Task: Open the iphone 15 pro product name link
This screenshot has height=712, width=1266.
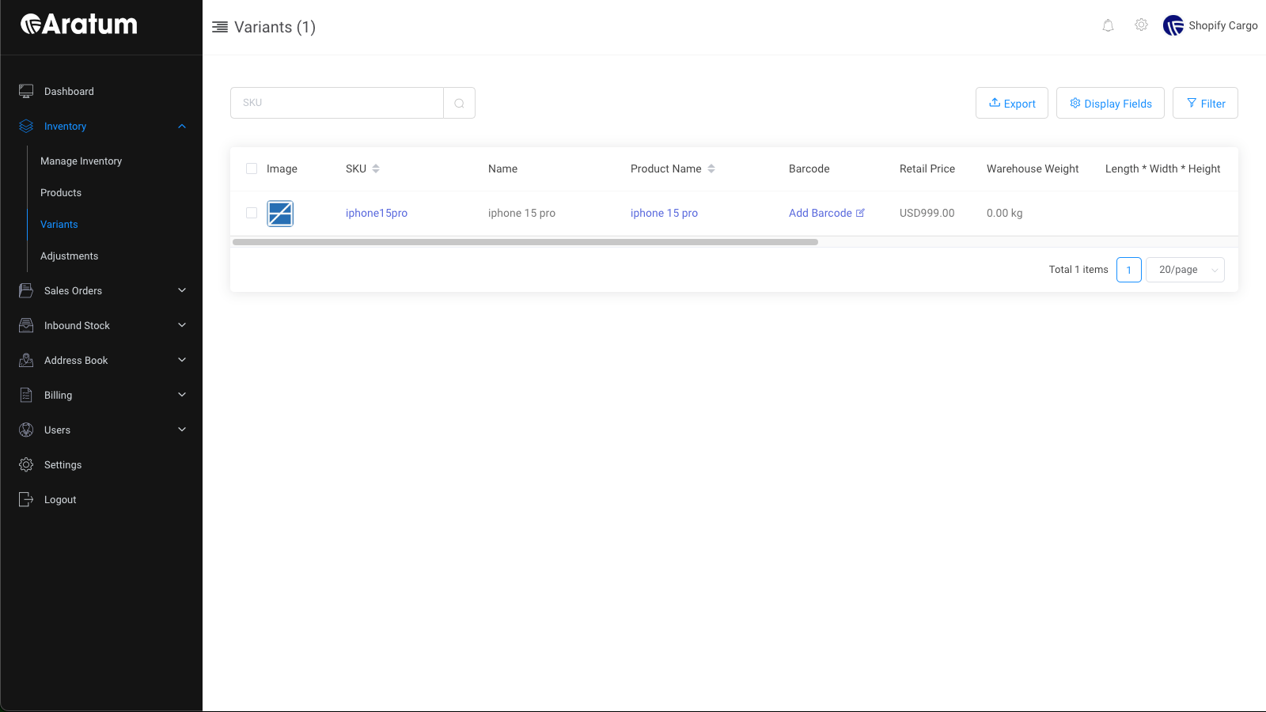Action: (664, 213)
